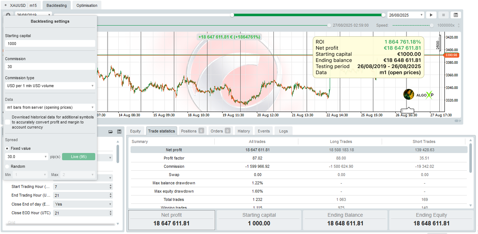Screen dimensions: 478x234
Task: Open the Commission type dropdown
Action: coord(50,86)
